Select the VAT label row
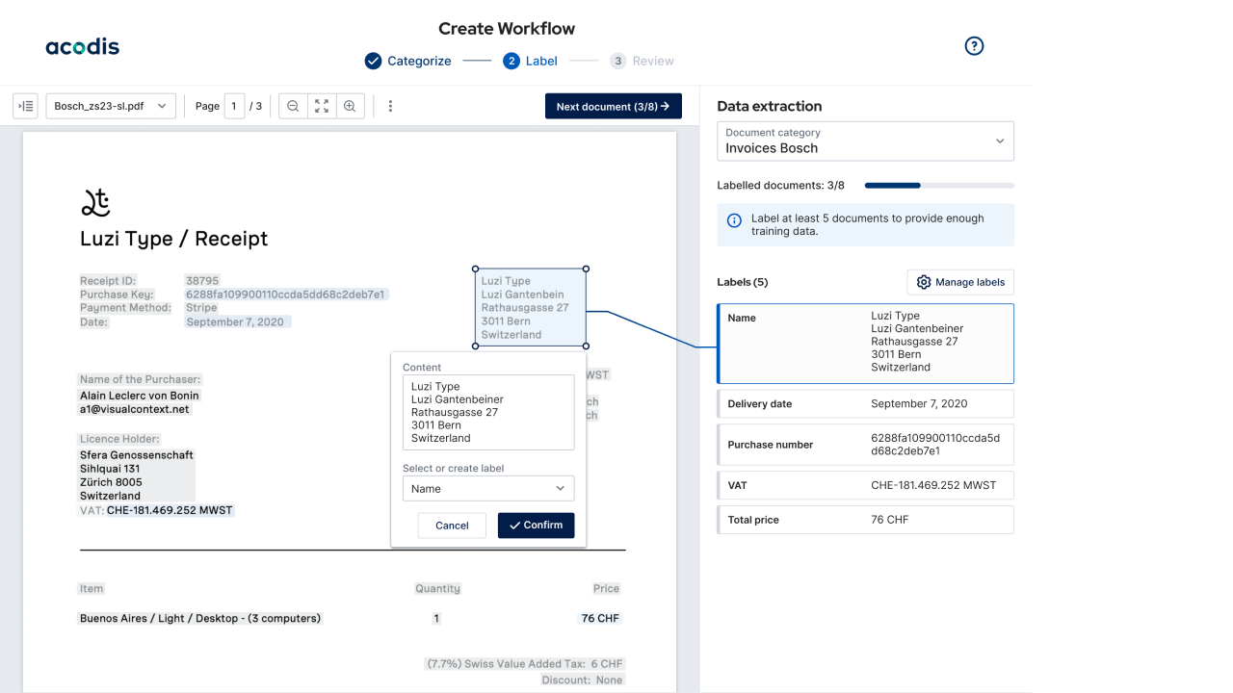 click(865, 485)
